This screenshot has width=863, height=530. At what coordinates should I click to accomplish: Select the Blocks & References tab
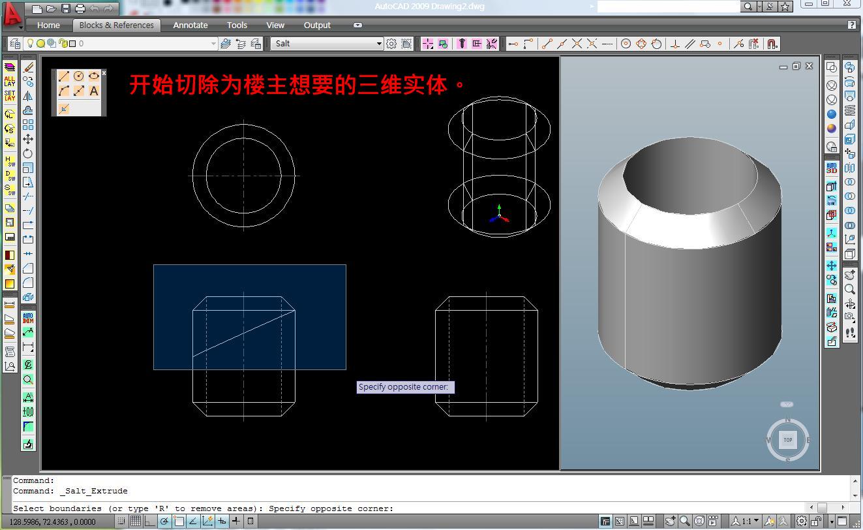tap(116, 25)
